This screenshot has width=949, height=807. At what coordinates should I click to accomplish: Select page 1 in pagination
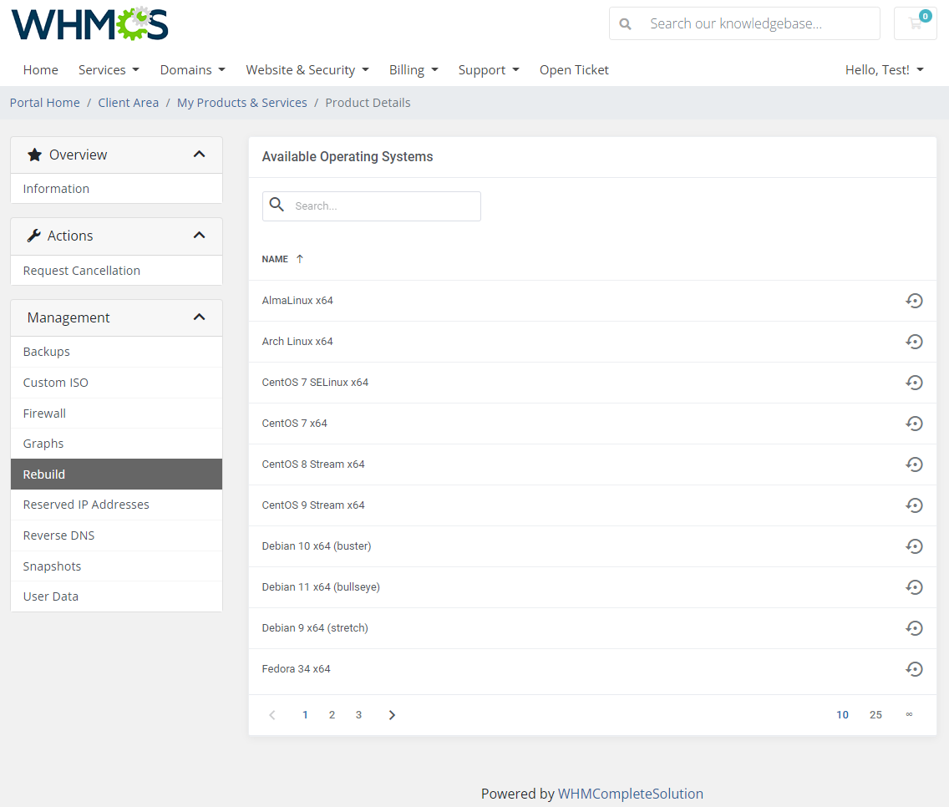point(305,715)
